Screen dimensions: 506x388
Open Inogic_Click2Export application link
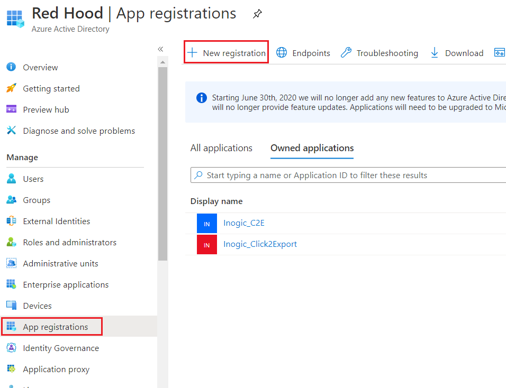[x=260, y=244]
